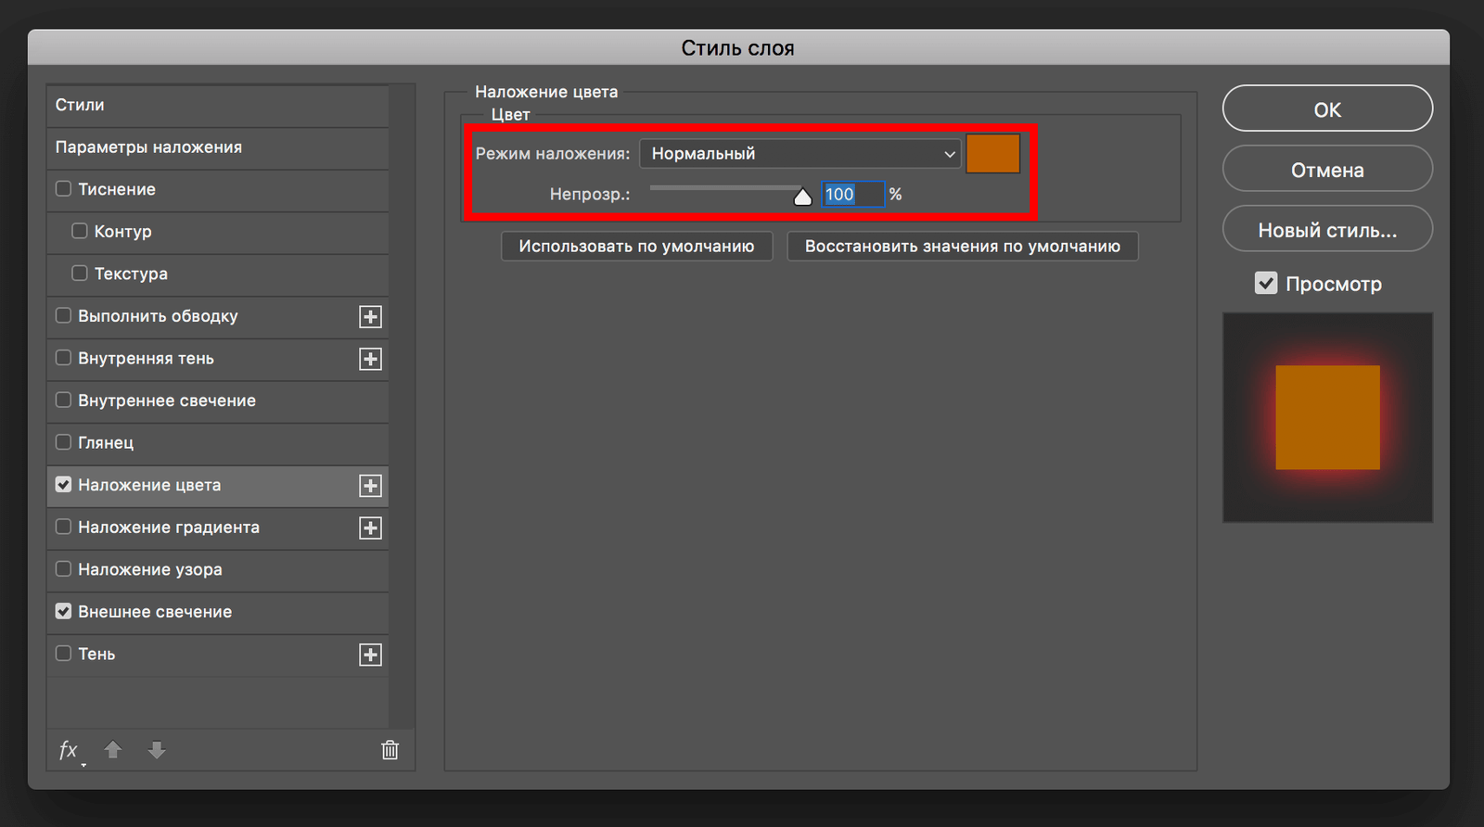Select the Стили section
This screenshot has width=1484, height=827.
(x=217, y=105)
